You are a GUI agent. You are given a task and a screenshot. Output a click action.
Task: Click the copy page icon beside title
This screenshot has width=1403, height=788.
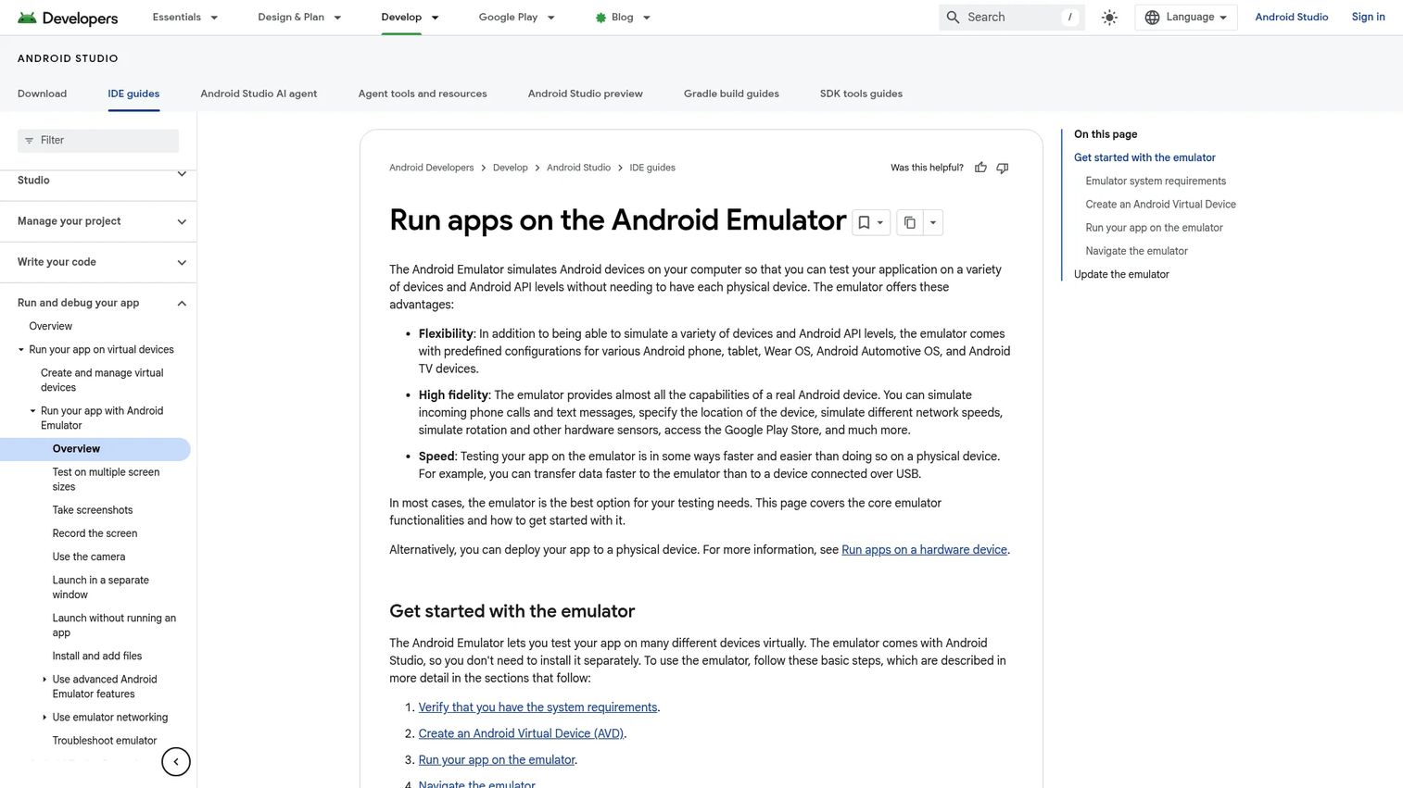[910, 222]
